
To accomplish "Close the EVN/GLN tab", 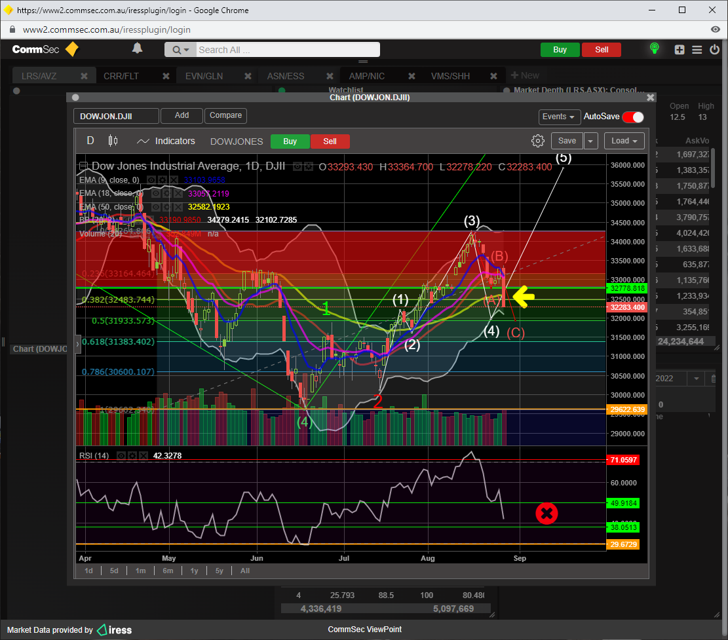I will 248,76.
